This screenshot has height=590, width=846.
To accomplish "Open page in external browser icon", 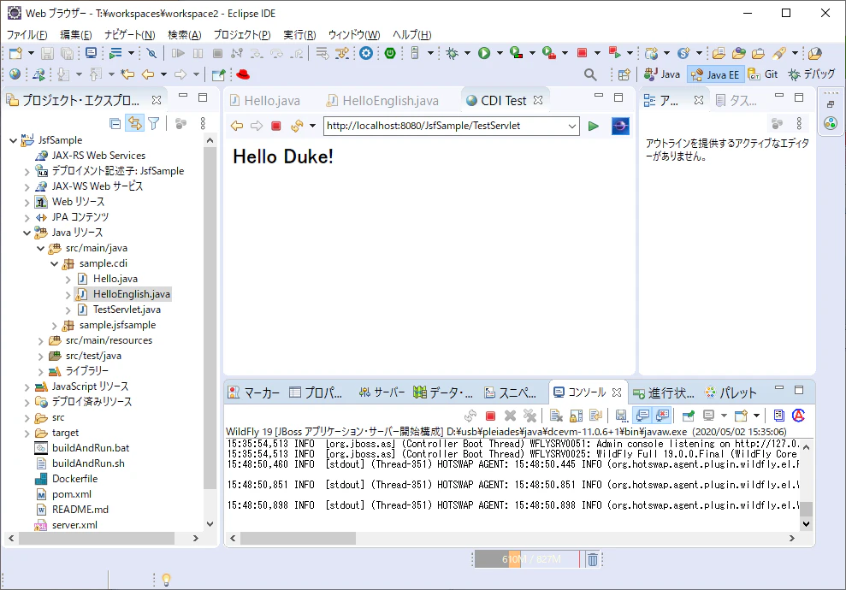I will click(620, 126).
